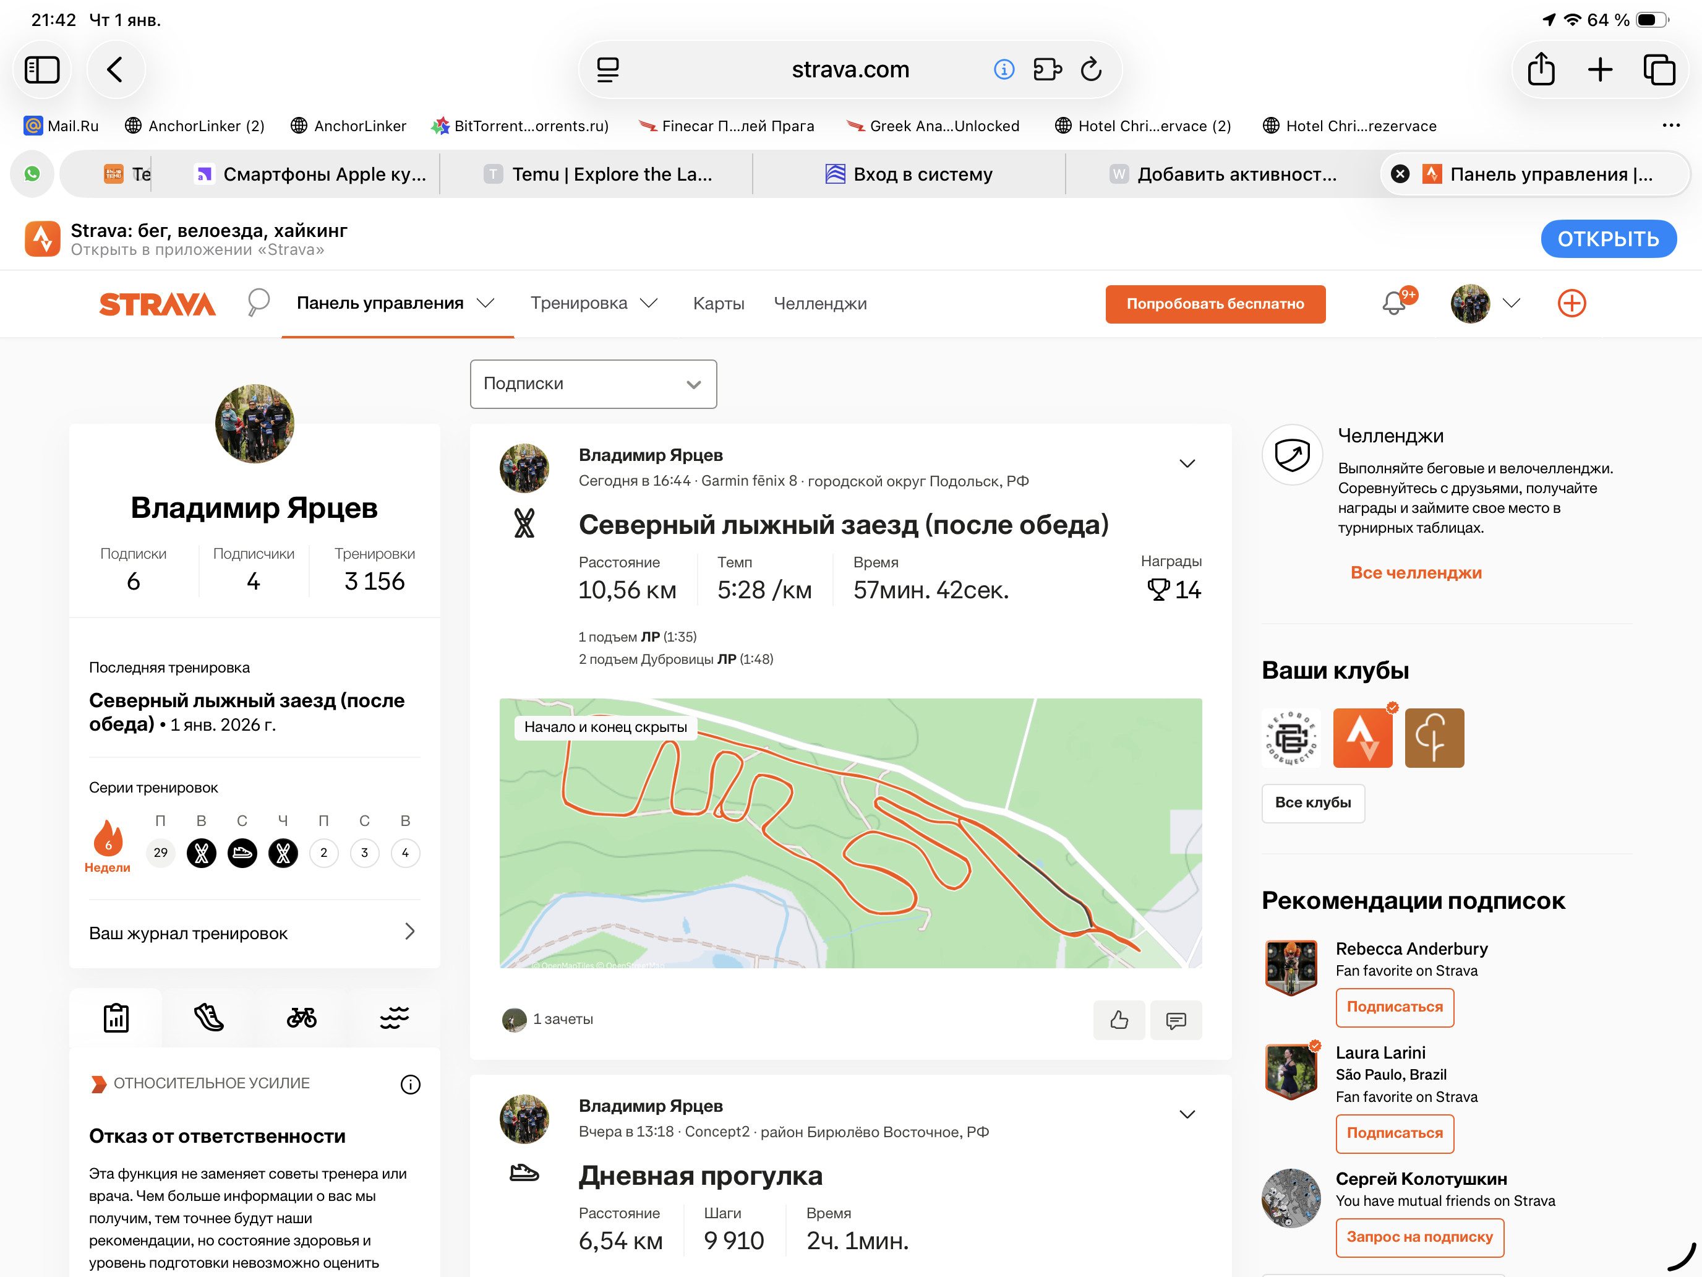Reload the strava.com page
The image size is (1702, 1277).
point(1091,69)
